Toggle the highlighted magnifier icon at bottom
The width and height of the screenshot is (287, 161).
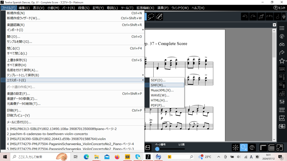tap(244, 147)
